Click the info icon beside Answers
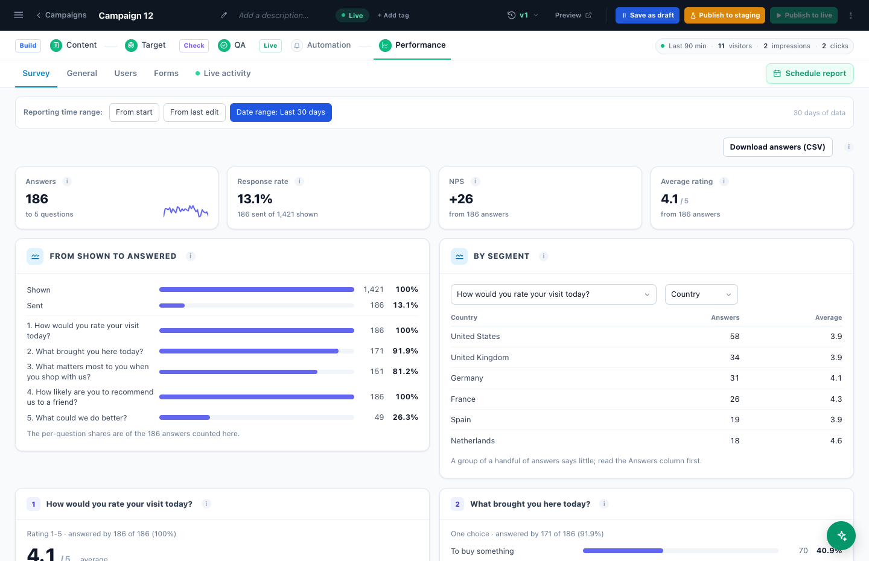Screen dimensions: 869x561 point(67,182)
